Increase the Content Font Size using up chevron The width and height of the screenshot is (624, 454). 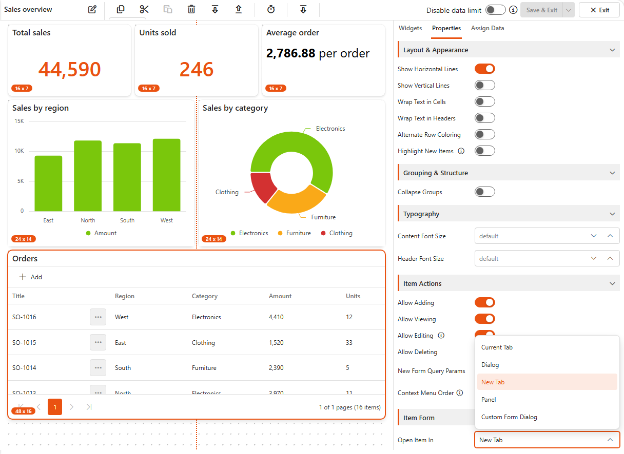pos(610,236)
